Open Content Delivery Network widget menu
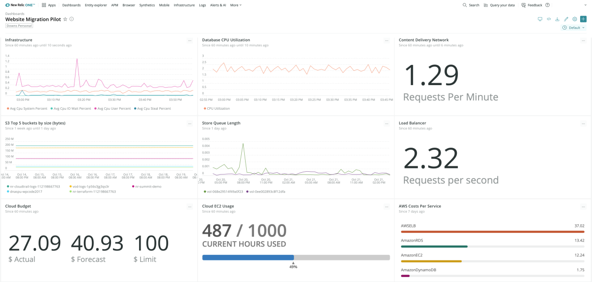 tap(584, 40)
